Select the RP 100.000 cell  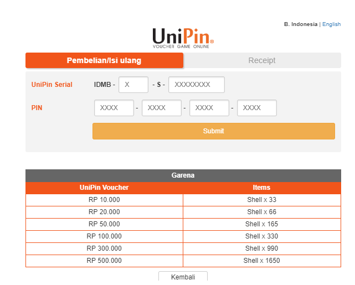[104, 236]
